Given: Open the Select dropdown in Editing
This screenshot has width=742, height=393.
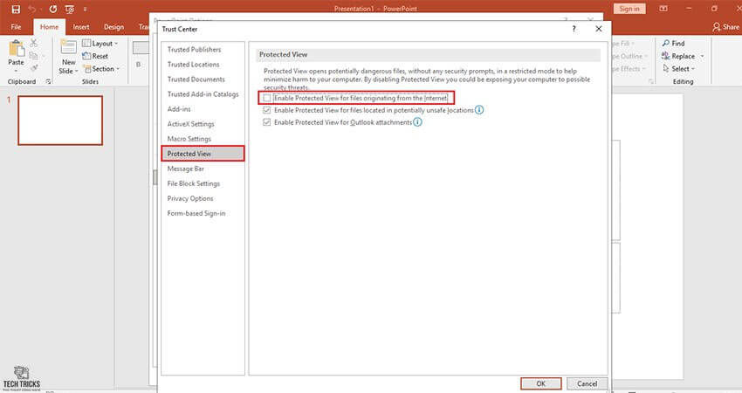Looking at the screenshot, I should pos(678,69).
